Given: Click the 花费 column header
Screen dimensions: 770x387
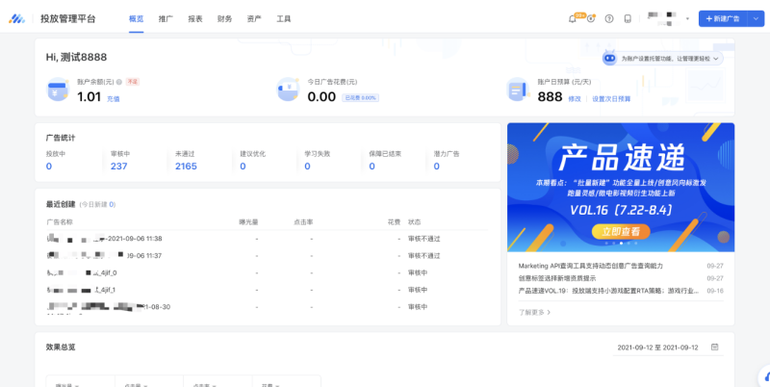Looking at the screenshot, I should point(394,222).
